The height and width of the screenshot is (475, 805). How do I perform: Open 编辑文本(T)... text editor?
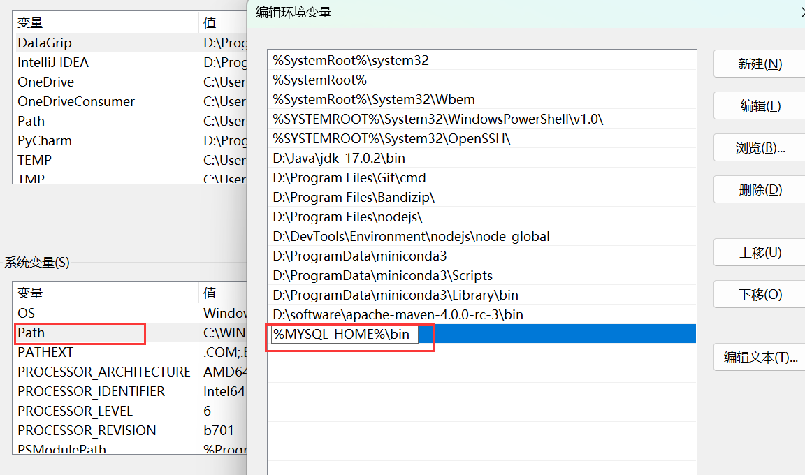tap(760, 357)
